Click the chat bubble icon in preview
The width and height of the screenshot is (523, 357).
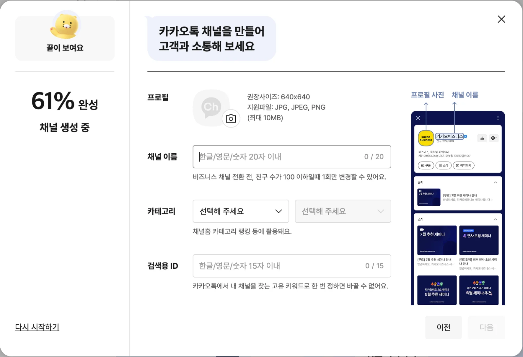click(494, 138)
